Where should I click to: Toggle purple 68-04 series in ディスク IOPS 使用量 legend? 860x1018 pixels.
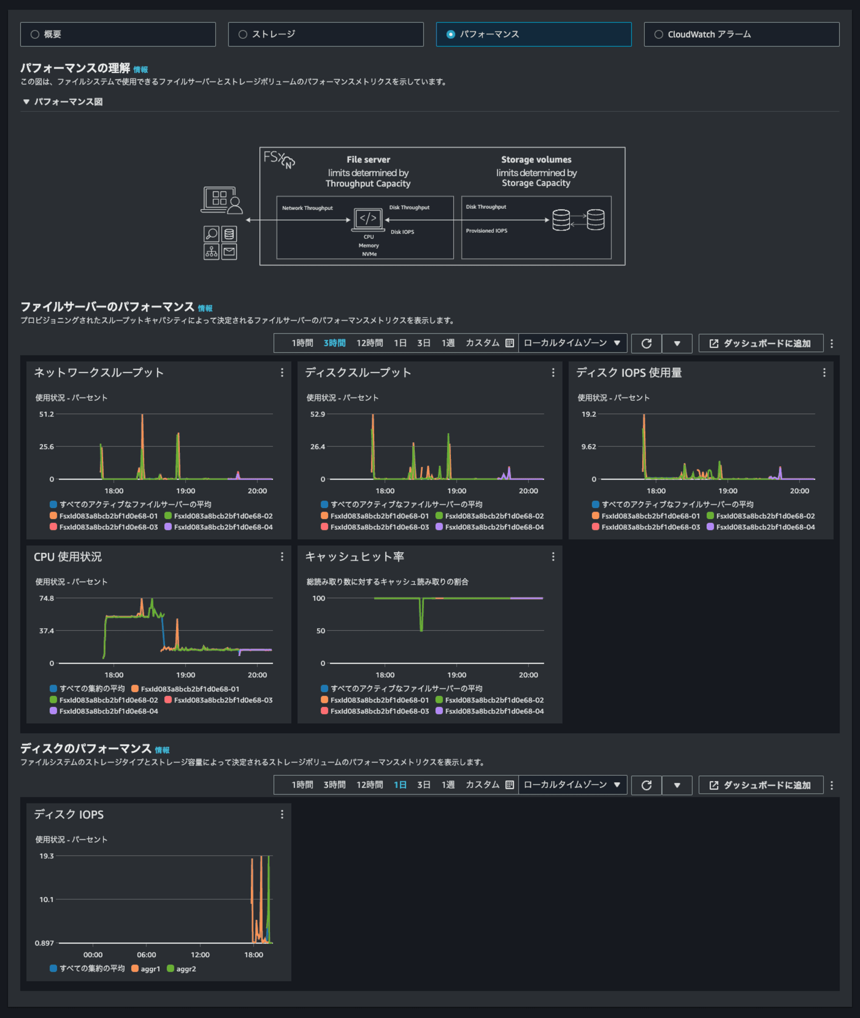[761, 527]
